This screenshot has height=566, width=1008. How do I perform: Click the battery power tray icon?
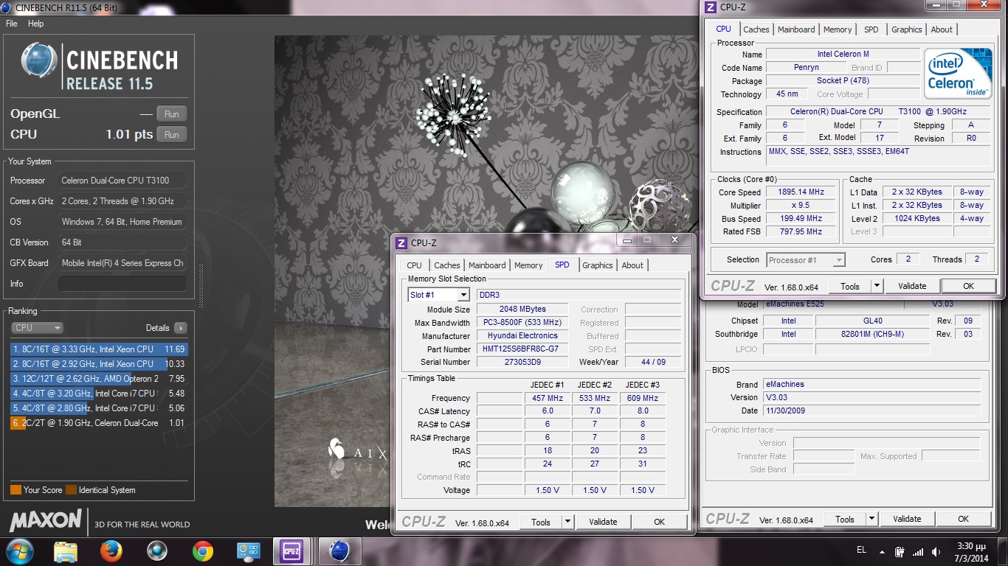(900, 551)
